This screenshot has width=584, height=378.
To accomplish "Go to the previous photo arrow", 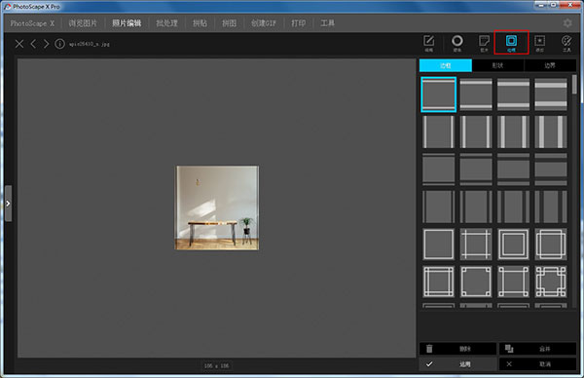I will tap(33, 44).
